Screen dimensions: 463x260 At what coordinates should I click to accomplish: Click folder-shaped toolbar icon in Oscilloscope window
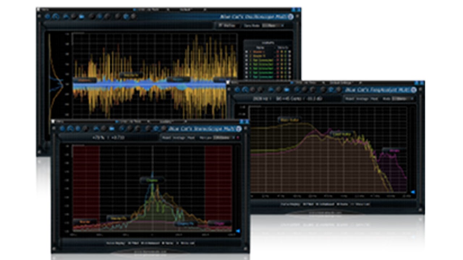click(x=81, y=16)
